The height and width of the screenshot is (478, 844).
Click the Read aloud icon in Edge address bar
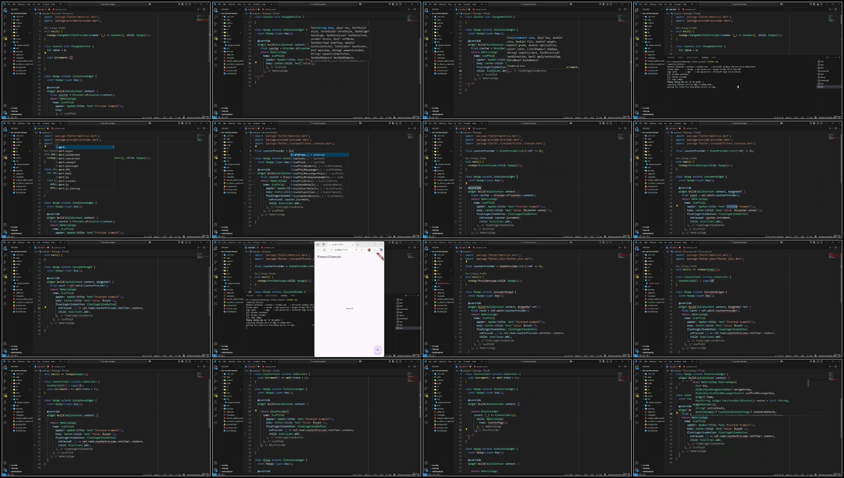point(356,250)
